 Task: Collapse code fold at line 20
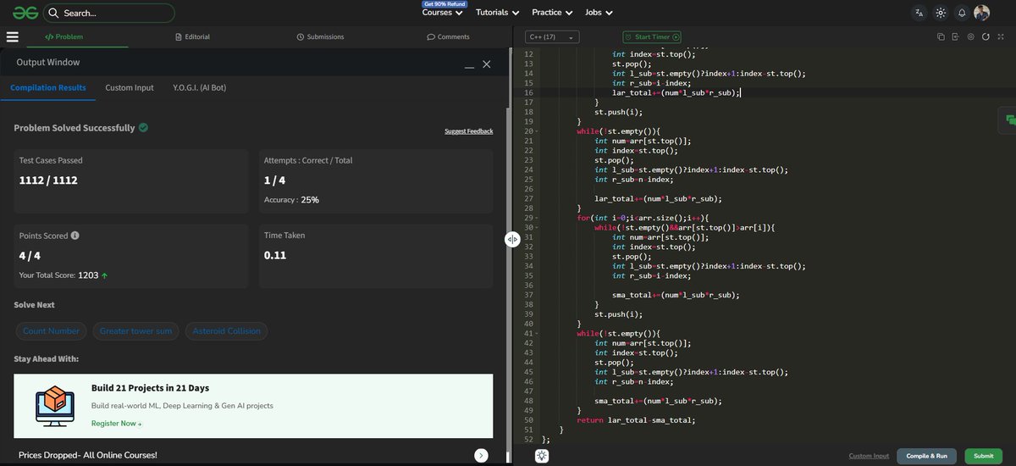click(x=538, y=131)
